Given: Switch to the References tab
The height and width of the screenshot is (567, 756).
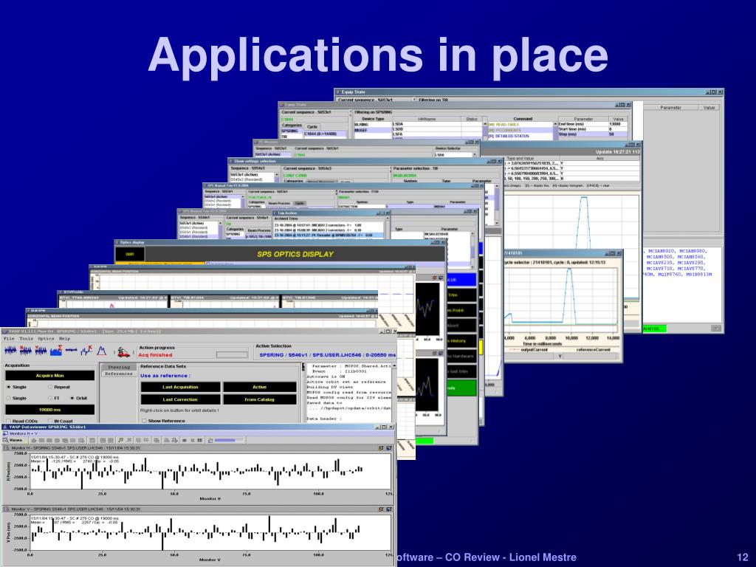Looking at the screenshot, I should click(119, 374).
